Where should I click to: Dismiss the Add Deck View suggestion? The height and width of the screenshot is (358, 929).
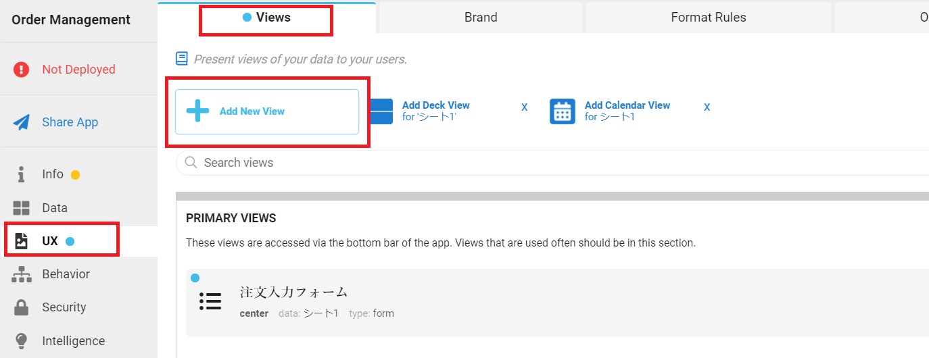pos(524,107)
